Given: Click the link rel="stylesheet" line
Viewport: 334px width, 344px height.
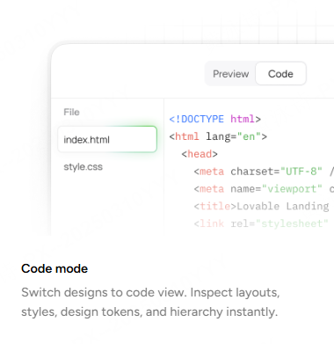Looking at the screenshot, I should (x=261, y=223).
